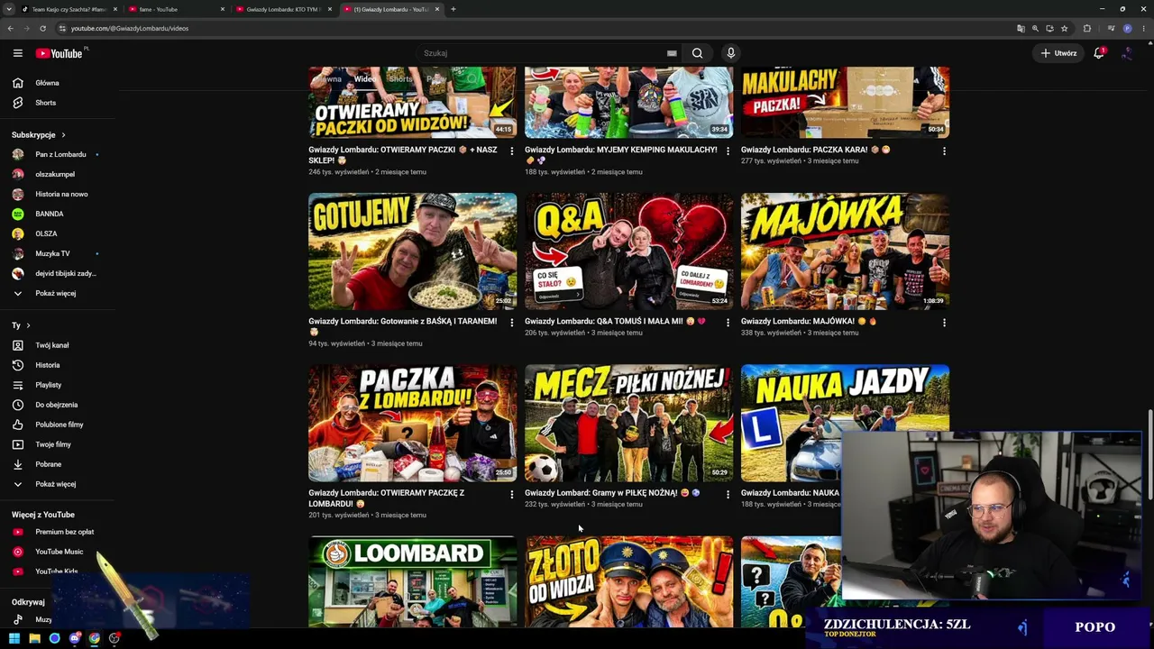Open Polubione filmy in the sidebar

(x=58, y=425)
